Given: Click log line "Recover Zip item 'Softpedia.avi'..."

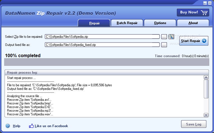Looking at the screenshot, I should pyautogui.click(x=29, y=100).
